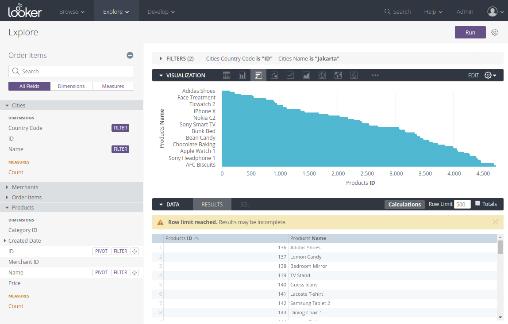Viewport: 508px width, 324px height.
Task: Toggle the Measures field filter
Action: pos(113,86)
